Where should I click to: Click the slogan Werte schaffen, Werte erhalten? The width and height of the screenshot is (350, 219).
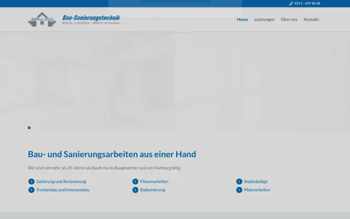pyautogui.click(x=91, y=23)
